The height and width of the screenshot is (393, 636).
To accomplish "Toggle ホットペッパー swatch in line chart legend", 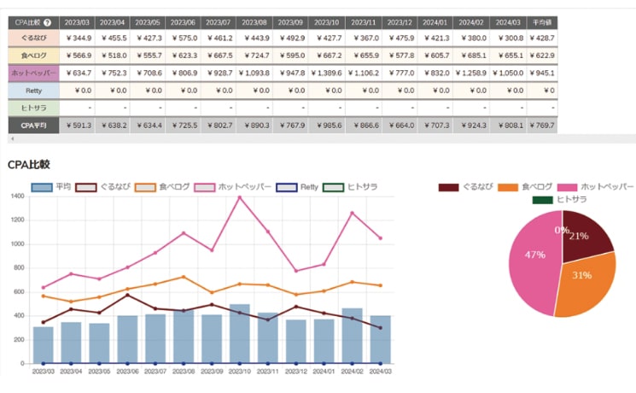I will 206,185.
